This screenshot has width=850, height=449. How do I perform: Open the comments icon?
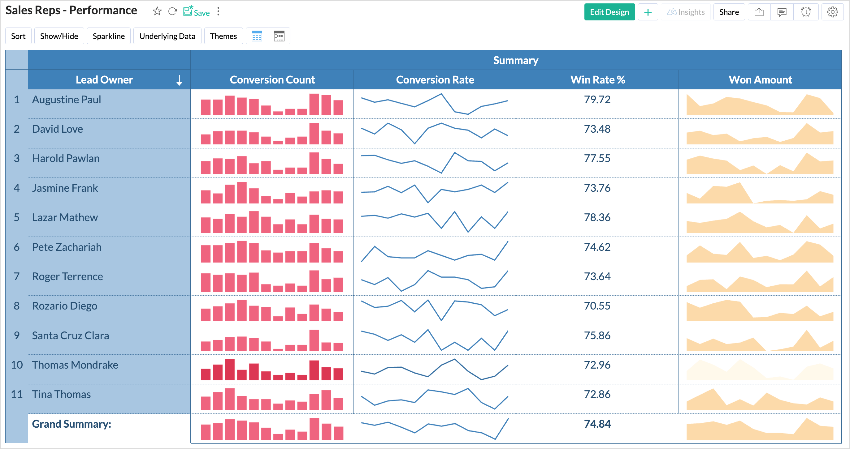coord(782,12)
